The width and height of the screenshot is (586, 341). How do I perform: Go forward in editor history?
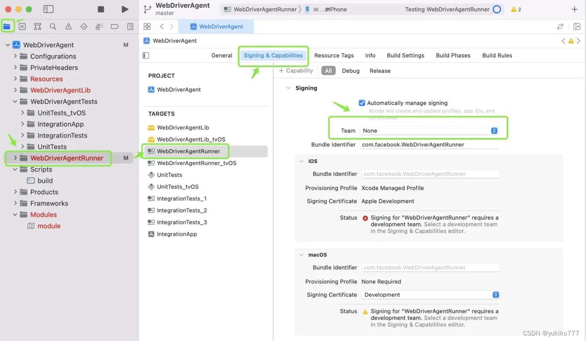(172, 27)
